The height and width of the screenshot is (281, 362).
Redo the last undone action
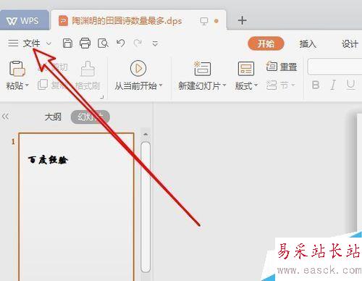(138, 43)
